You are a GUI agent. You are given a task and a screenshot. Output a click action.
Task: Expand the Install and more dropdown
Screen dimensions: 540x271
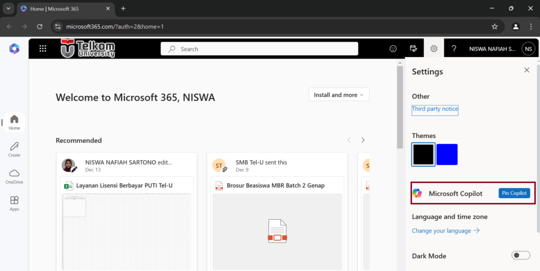[339, 95]
